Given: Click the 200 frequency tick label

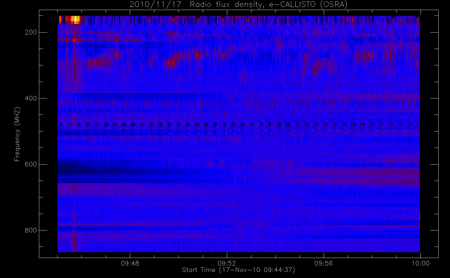Looking at the screenshot, I should pyautogui.click(x=31, y=33).
